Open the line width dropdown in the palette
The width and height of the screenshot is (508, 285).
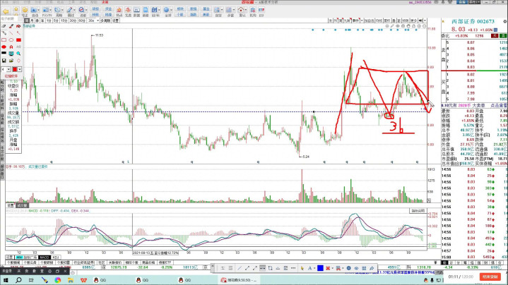coord(8,69)
